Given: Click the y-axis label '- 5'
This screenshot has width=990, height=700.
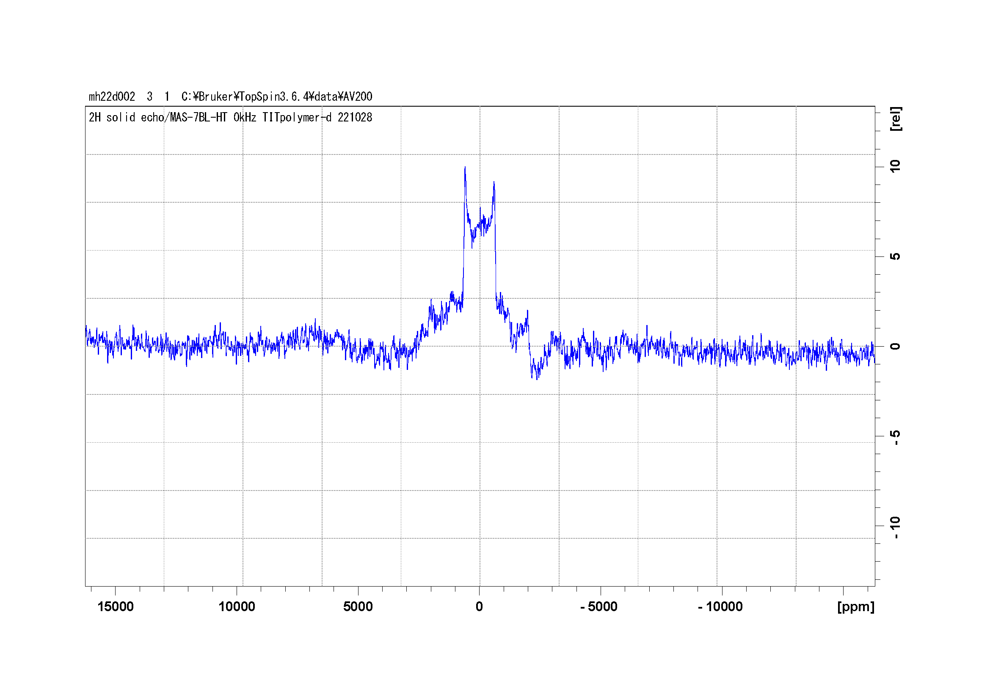Looking at the screenshot, I should (896, 437).
